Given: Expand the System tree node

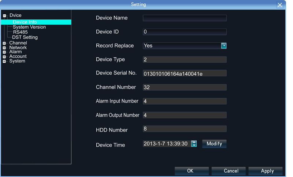Looking at the screenshot, I should pyautogui.click(x=4, y=61).
